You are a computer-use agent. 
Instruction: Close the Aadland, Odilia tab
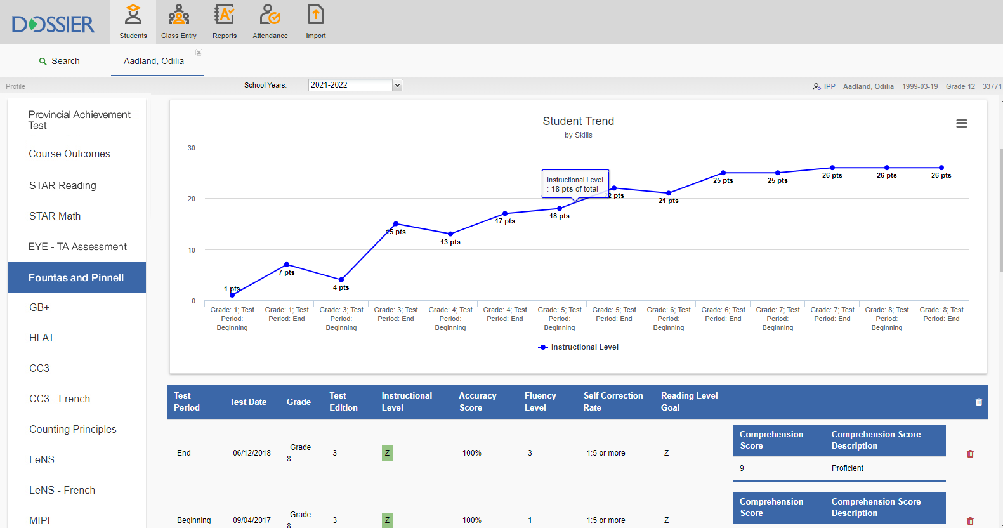pos(199,53)
